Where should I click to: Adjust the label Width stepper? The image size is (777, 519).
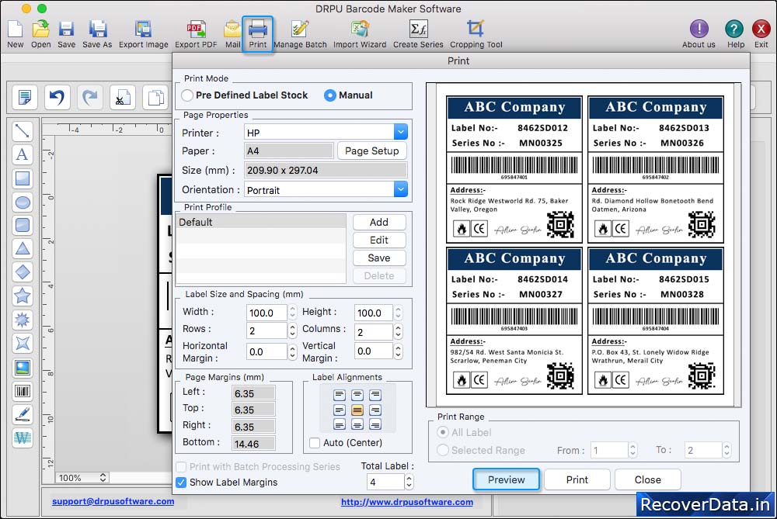pyautogui.click(x=292, y=312)
